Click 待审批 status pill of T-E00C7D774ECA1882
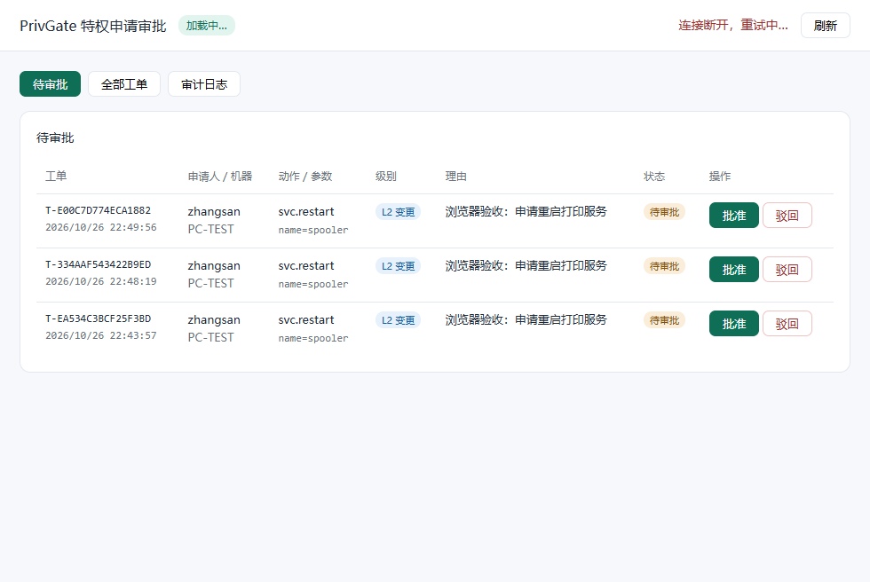 click(664, 212)
